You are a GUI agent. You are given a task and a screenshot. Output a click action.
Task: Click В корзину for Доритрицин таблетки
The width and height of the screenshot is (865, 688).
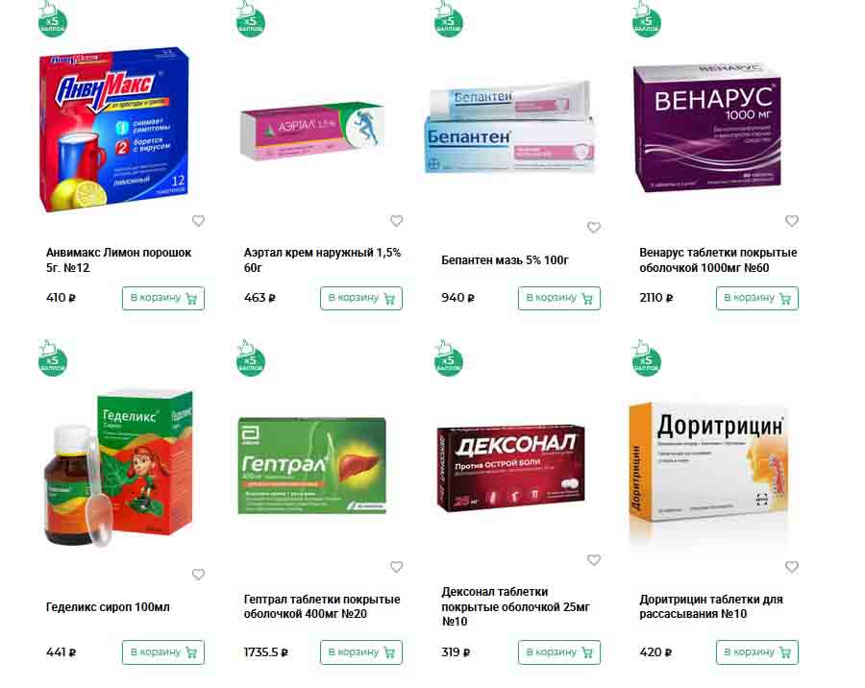click(x=757, y=652)
